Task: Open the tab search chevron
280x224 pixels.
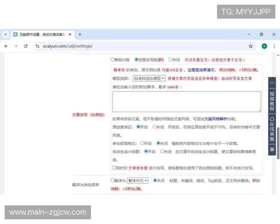Action: coord(5,34)
